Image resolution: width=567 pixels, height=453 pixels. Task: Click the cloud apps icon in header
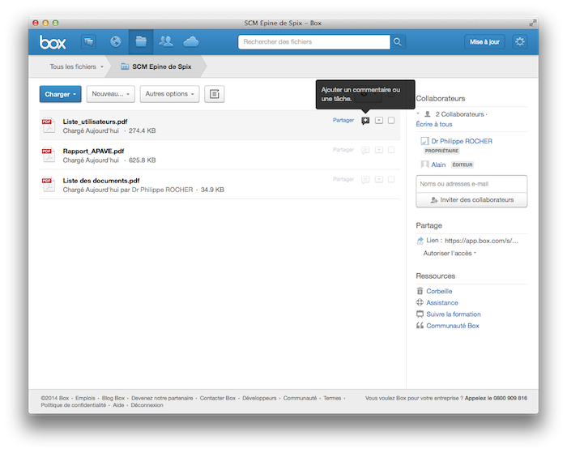[x=191, y=41]
